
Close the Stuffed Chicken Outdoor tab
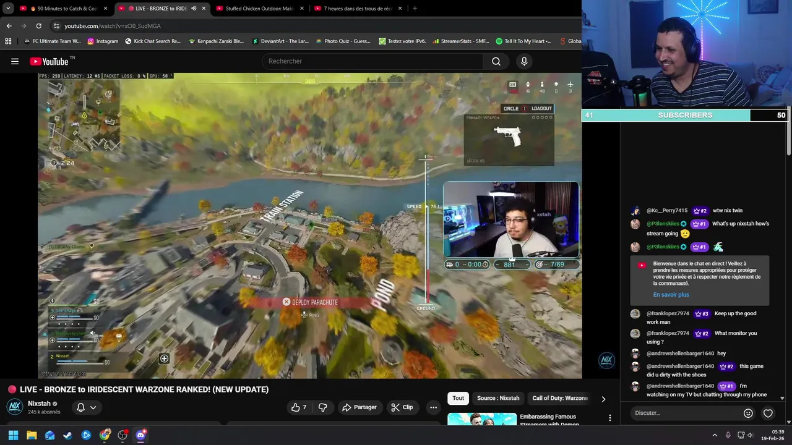pos(302,9)
